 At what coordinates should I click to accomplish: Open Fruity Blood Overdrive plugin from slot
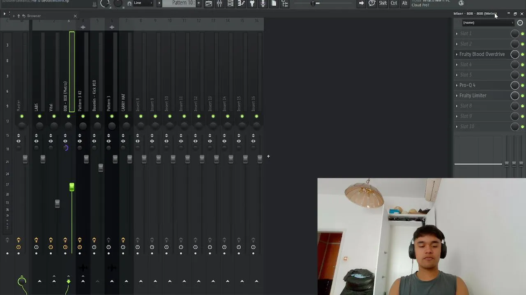(482, 54)
